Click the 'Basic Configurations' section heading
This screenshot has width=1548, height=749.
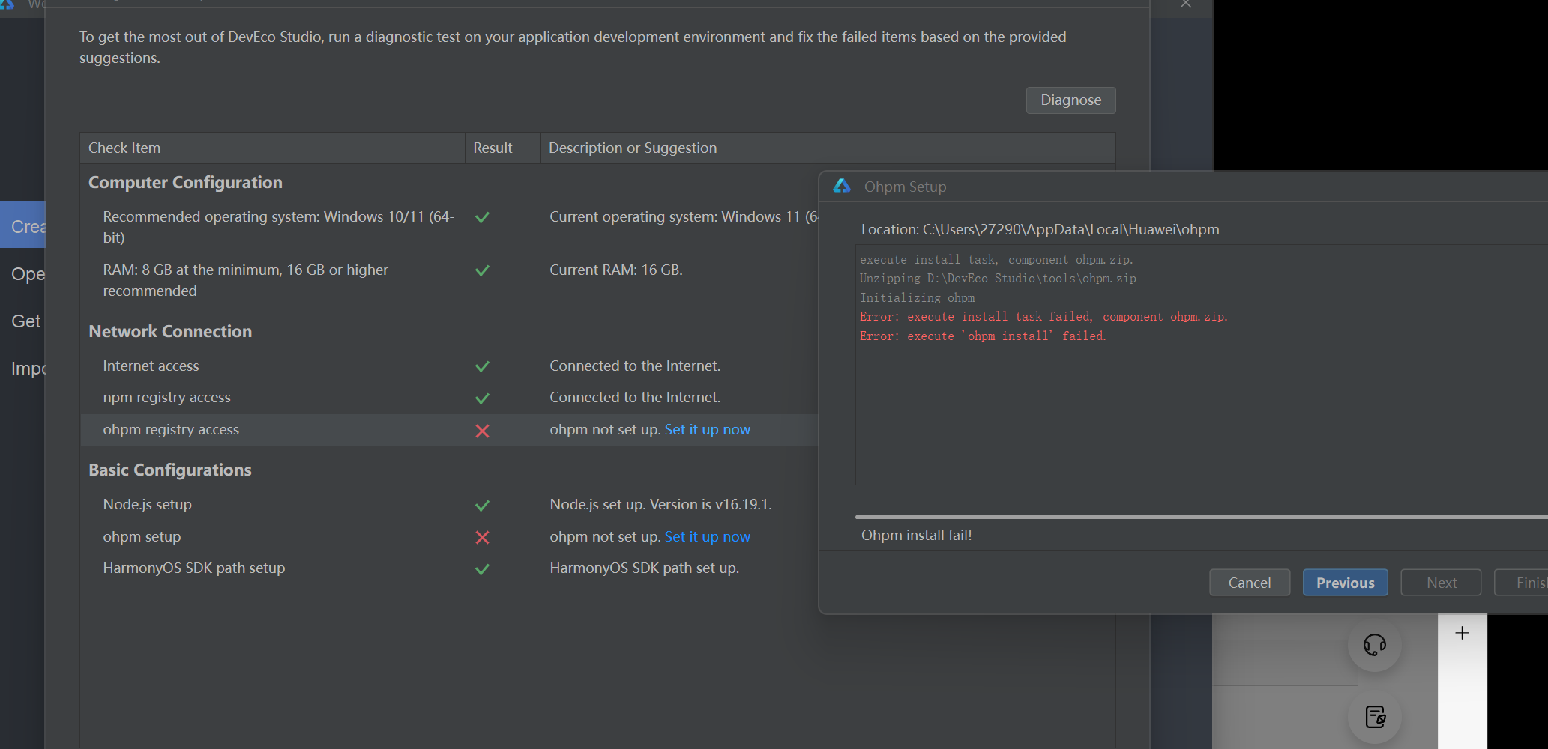pos(170,470)
